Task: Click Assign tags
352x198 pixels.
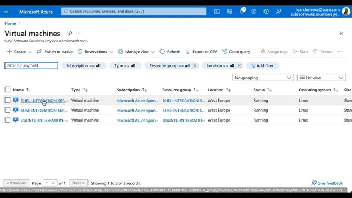Action: point(274,52)
